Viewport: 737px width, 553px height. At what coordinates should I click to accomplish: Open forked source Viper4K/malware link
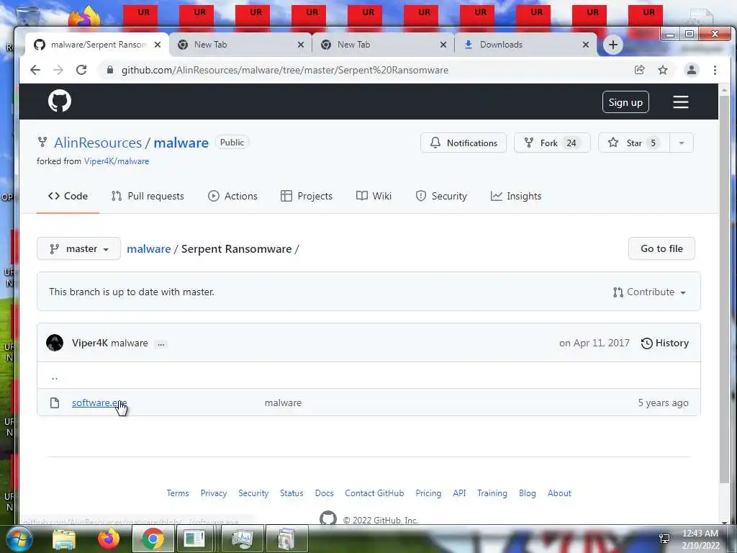pyautogui.click(x=117, y=161)
